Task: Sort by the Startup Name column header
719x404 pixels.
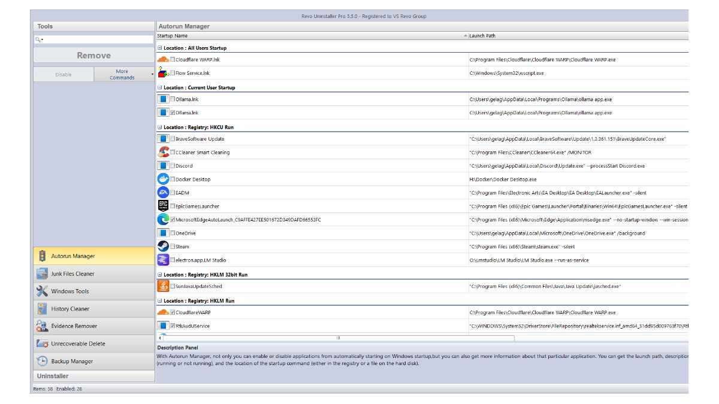Action: click(x=312, y=36)
